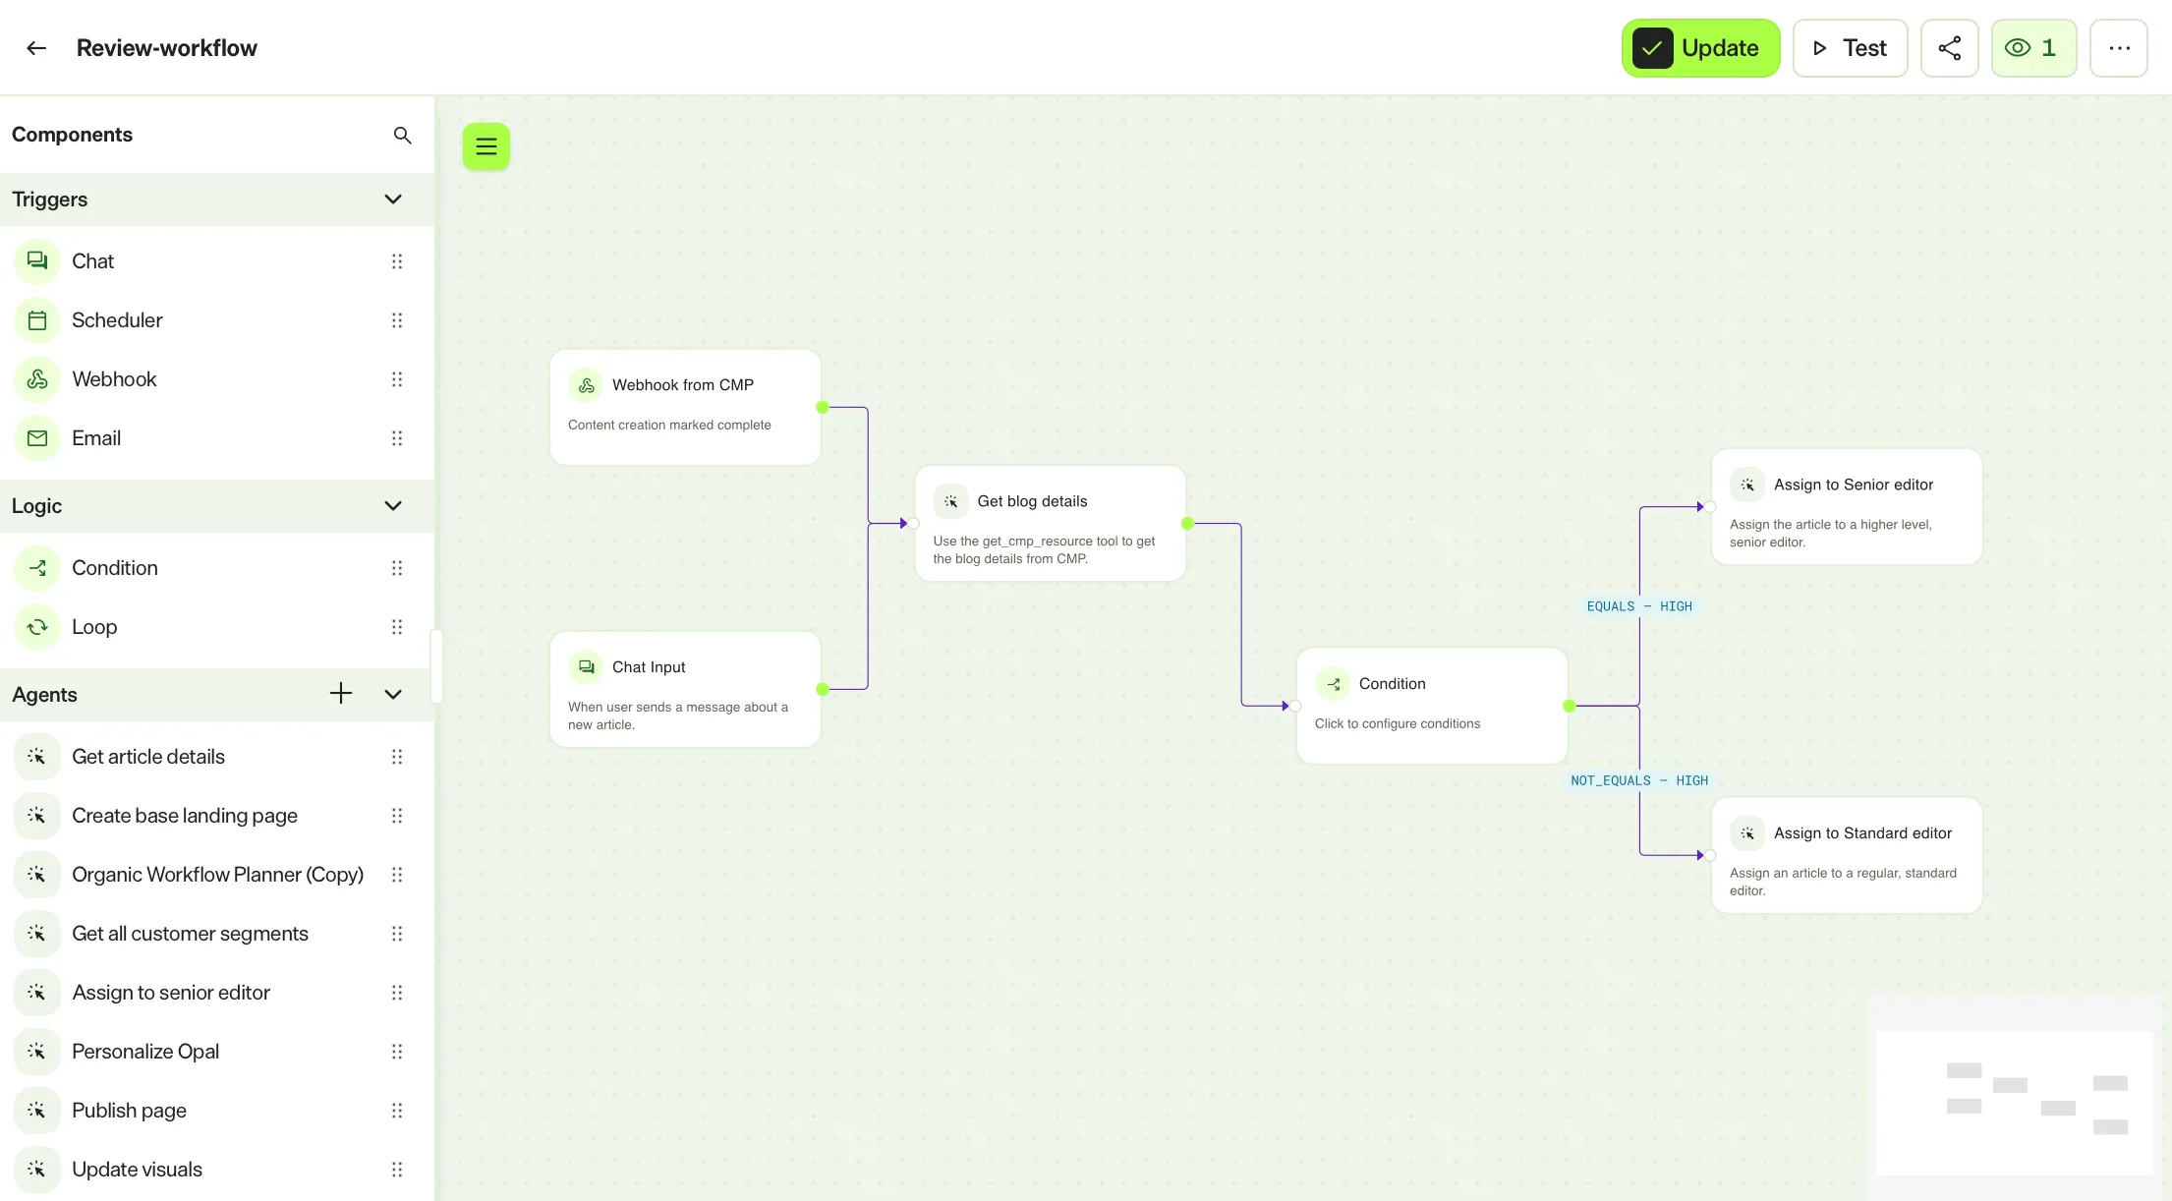Click the Condition node on the canvas
The width and height of the screenshot is (2172, 1201).
[1431, 705]
